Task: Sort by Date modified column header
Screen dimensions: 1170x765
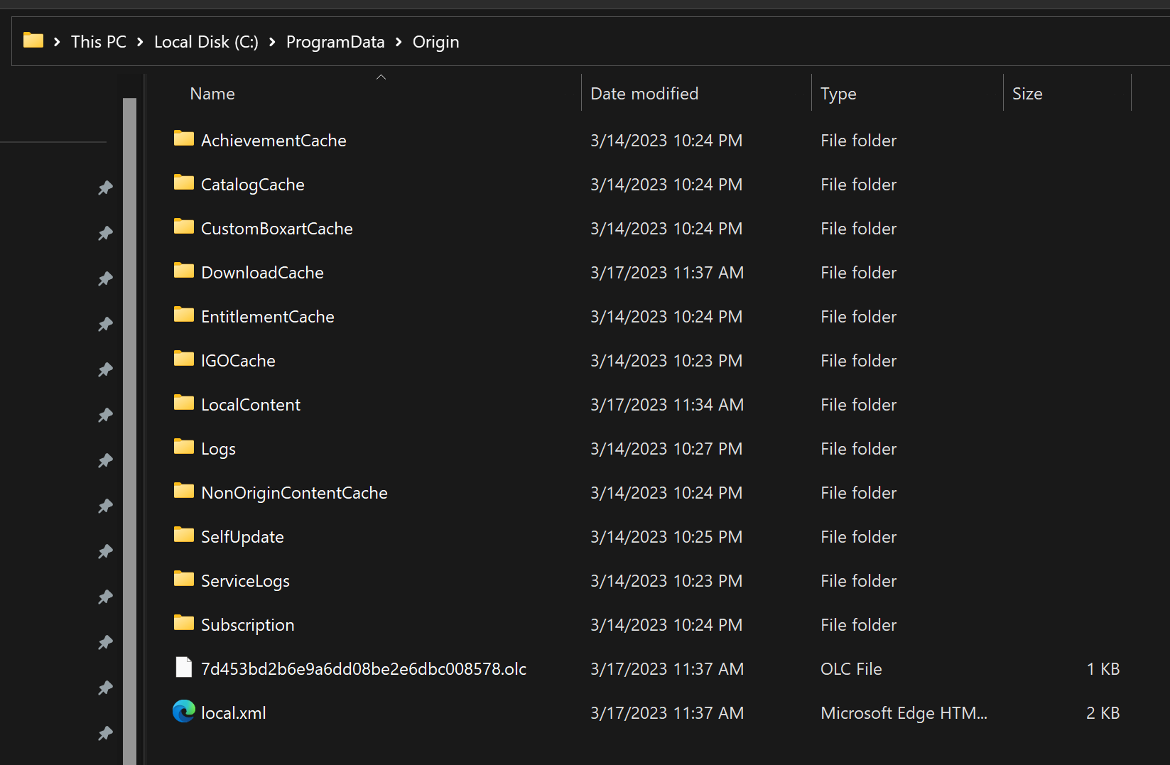Action: 644,94
